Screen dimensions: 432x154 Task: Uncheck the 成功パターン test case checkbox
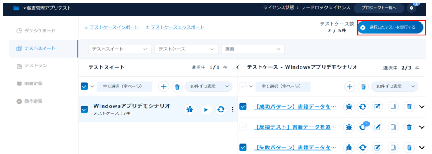point(243,106)
